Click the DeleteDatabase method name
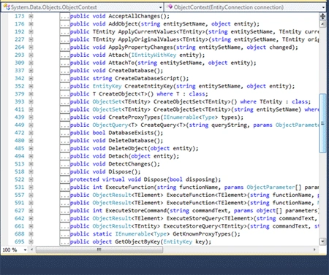Viewport: 329px width, 275px height. [x=131, y=141]
